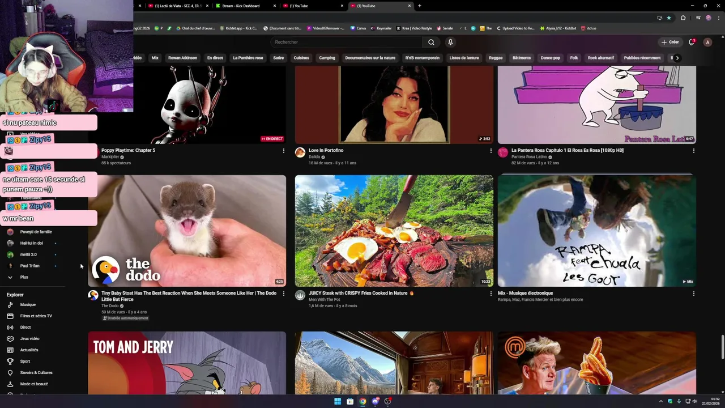
Task: Activate voice search microphone icon
Action: coord(450,42)
